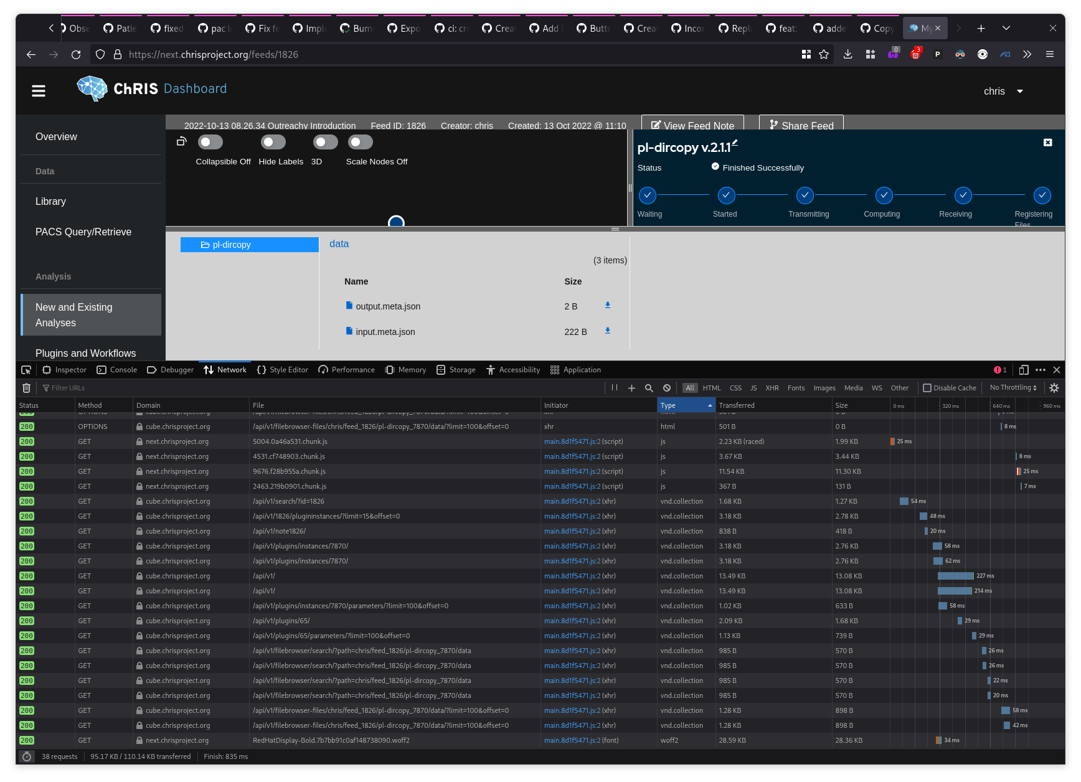Filter network requests by XHR

point(772,387)
